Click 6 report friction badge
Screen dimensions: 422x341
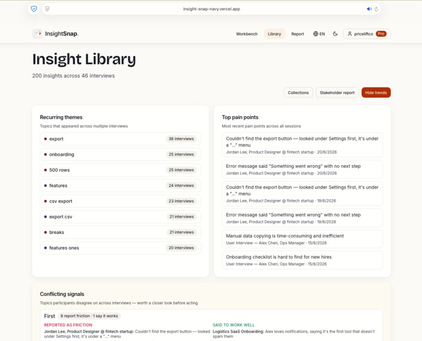pyautogui.click(x=89, y=316)
